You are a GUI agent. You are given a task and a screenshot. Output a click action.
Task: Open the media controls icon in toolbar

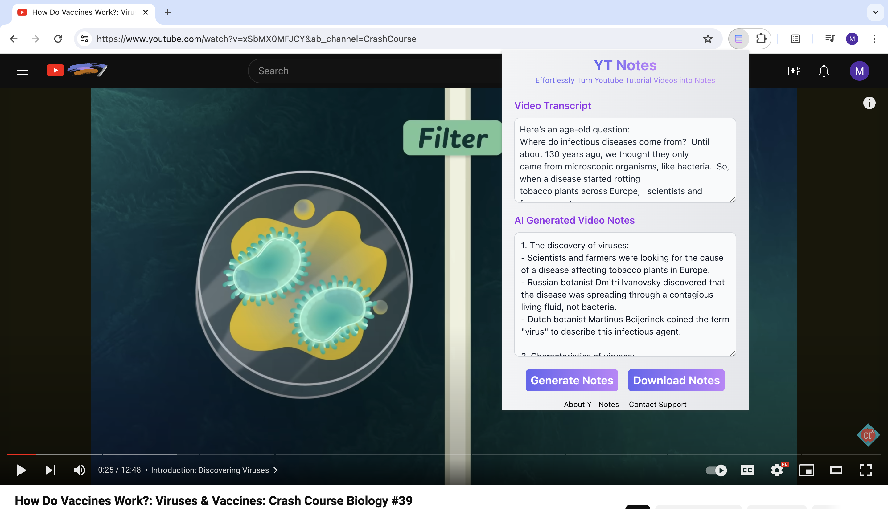point(830,39)
